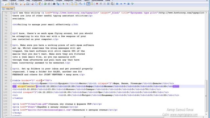The height and width of the screenshot is (118, 210).
Task: Open the Файл menu
Action: click(x=5, y=1)
